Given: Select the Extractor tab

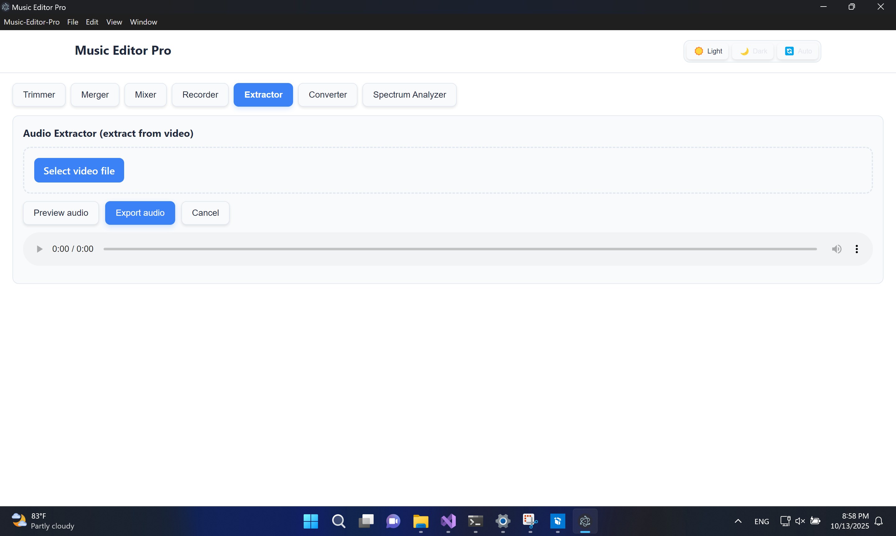Looking at the screenshot, I should pyautogui.click(x=264, y=95).
